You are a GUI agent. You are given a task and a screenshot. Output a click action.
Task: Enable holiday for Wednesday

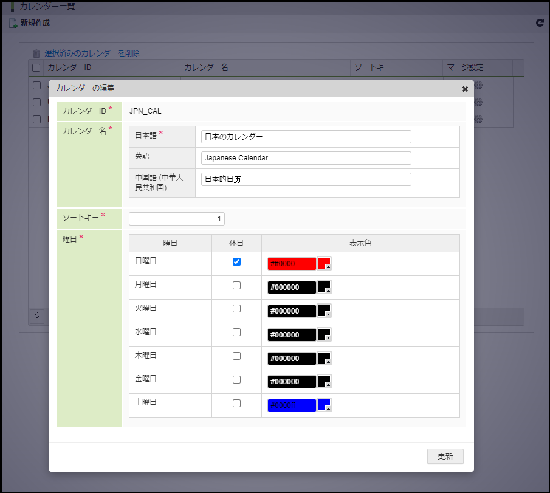click(236, 333)
